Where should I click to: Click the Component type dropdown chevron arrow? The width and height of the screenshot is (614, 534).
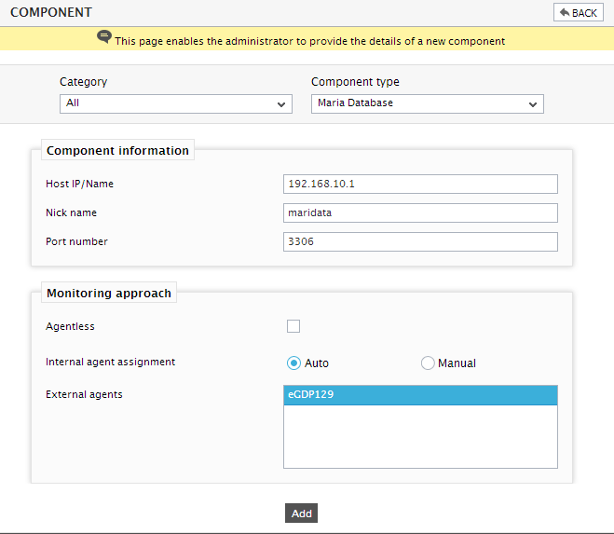(x=533, y=104)
